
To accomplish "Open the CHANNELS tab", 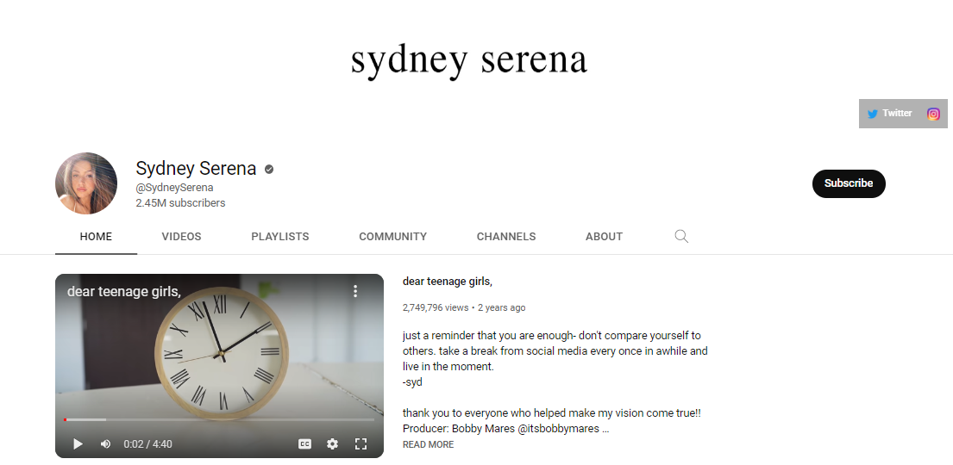I will click(506, 237).
